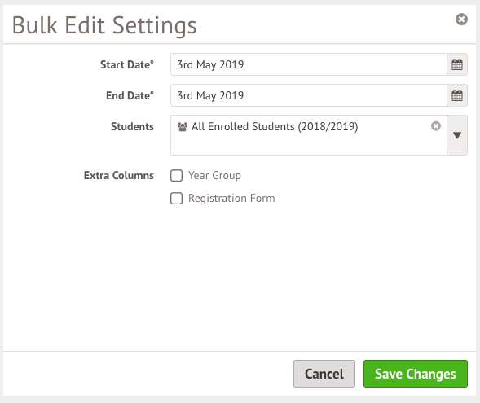
Task: Click the Start Date field label
Action: tap(127, 64)
